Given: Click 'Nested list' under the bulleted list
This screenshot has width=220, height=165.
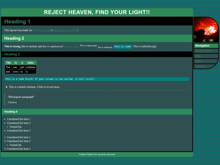Looking at the screenshot, I should [x=15, y=127].
